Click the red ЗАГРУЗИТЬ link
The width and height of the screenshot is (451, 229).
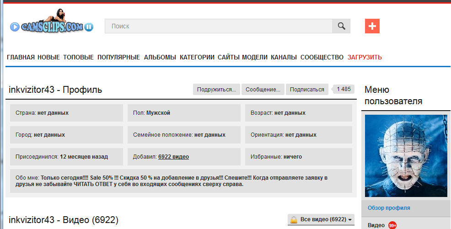click(365, 57)
